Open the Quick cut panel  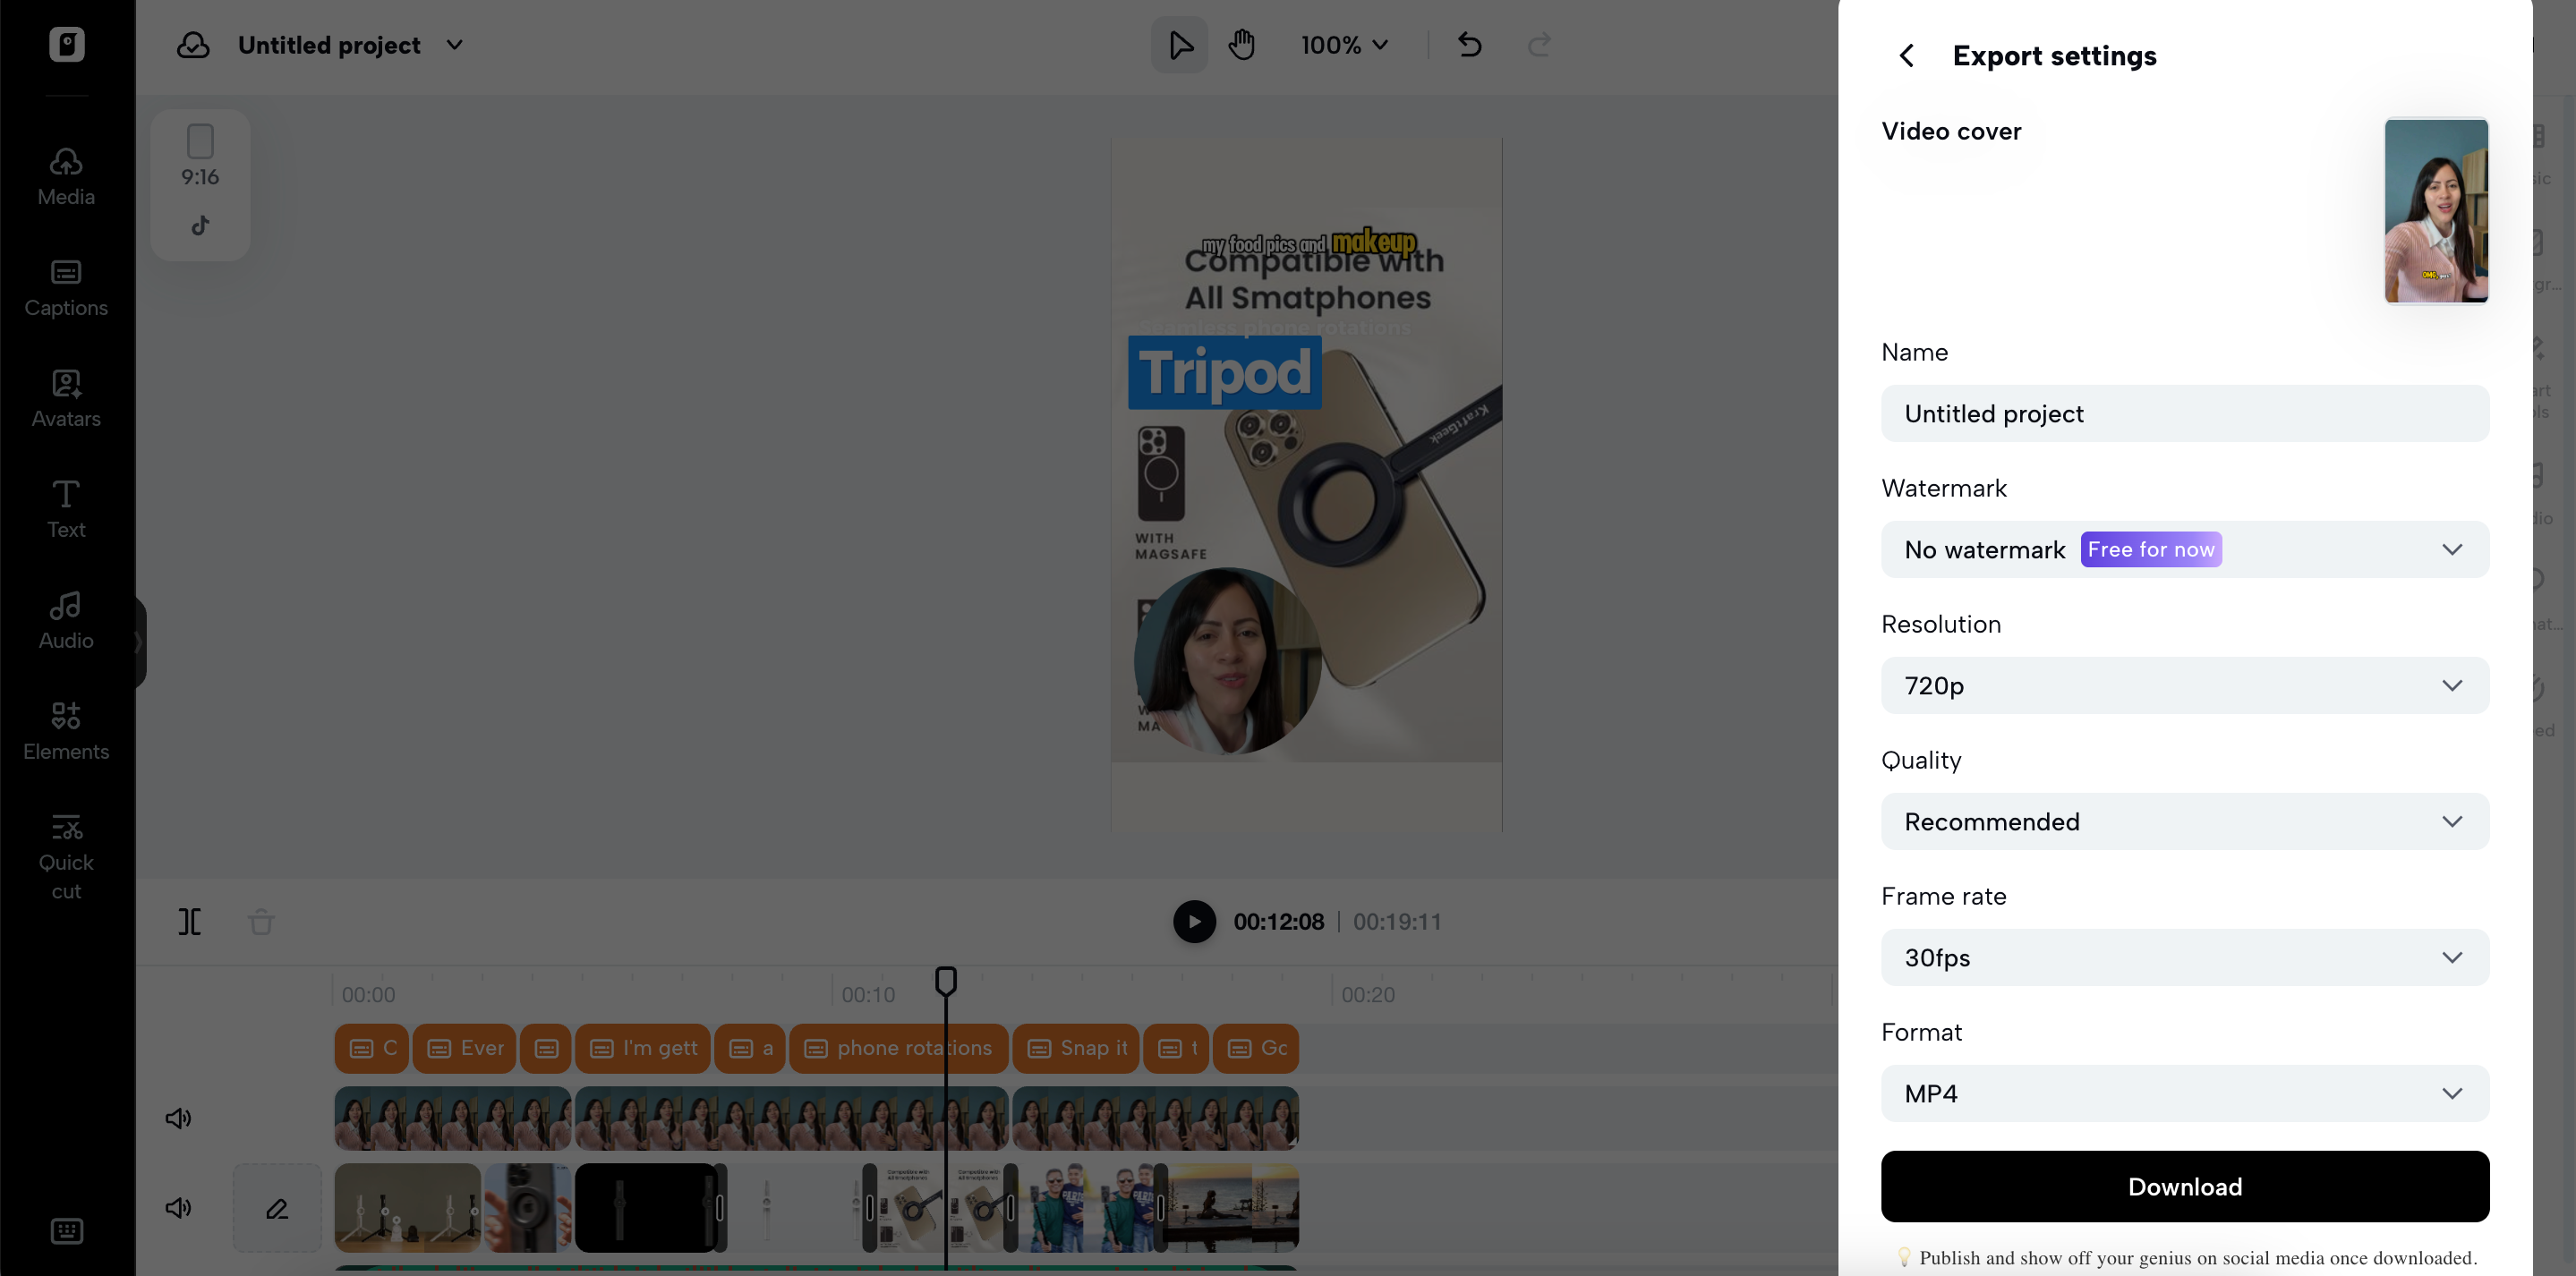coord(66,857)
